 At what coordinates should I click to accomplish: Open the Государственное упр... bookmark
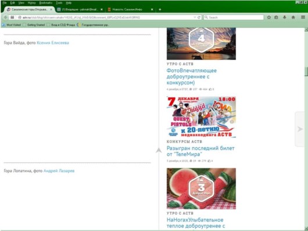(x=93, y=25)
